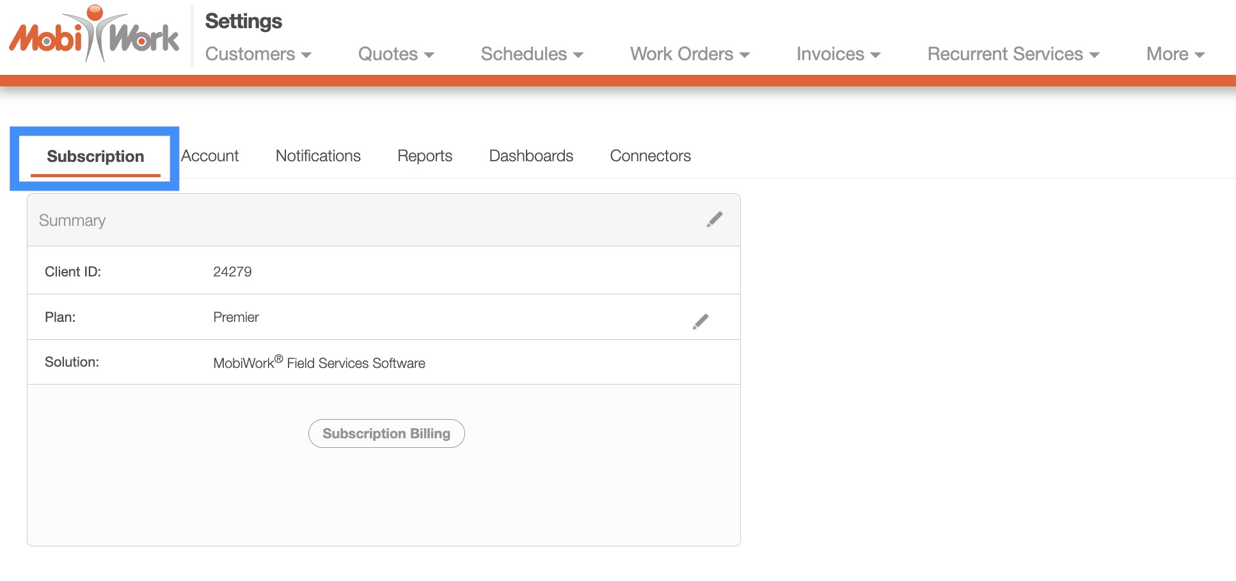Screen dimensions: 1236x581
Task: Open the Recurrent Services dropdown
Action: (x=1013, y=54)
